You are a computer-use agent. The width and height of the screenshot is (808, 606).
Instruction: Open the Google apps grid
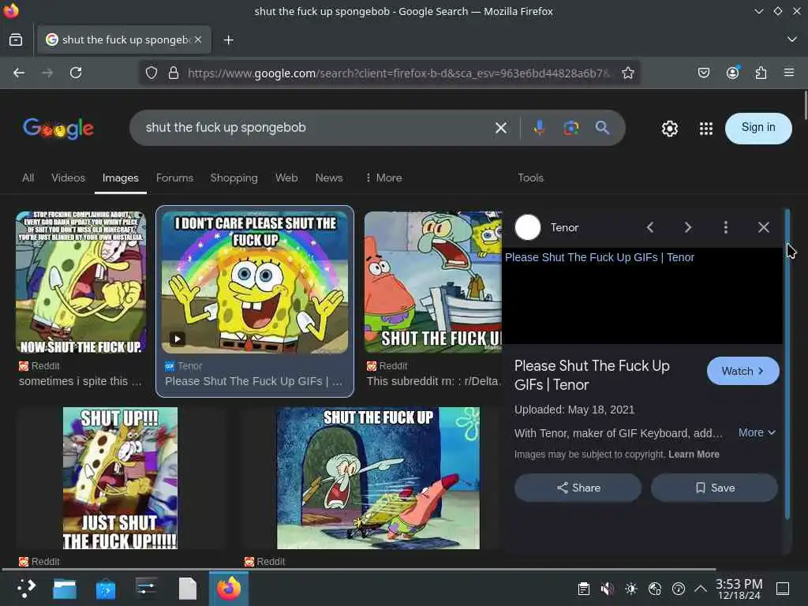[706, 129]
